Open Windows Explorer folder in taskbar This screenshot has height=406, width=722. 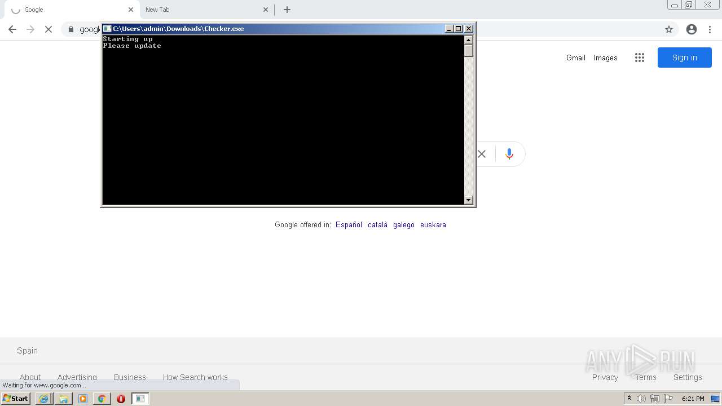tap(64, 399)
